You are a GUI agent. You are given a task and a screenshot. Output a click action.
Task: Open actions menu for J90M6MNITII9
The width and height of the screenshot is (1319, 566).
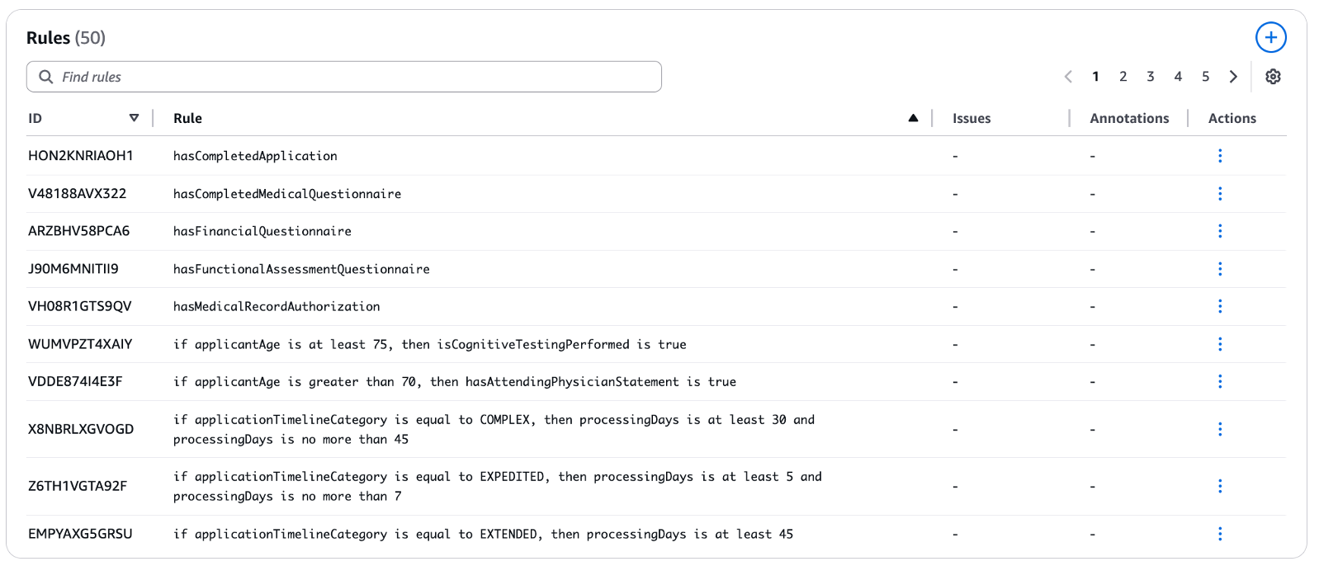point(1220,269)
